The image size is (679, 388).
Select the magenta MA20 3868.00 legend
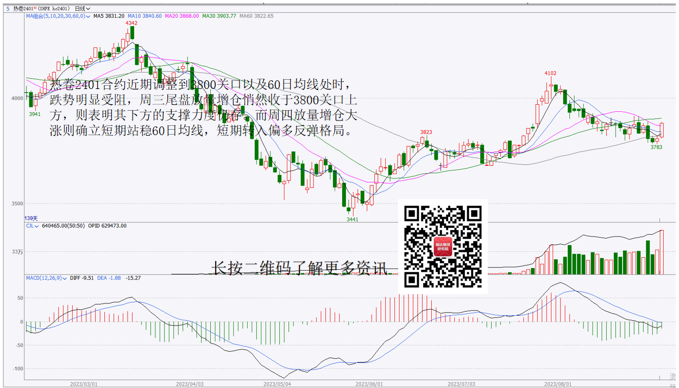pyautogui.click(x=182, y=16)
